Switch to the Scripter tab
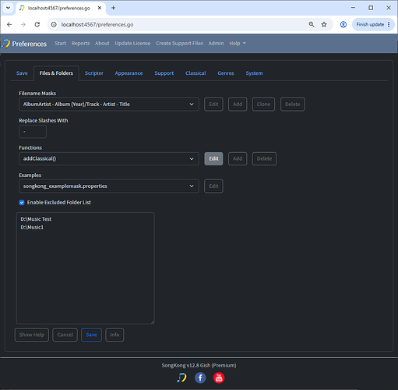This screenshot has height=390, width=398. [94, 73]
